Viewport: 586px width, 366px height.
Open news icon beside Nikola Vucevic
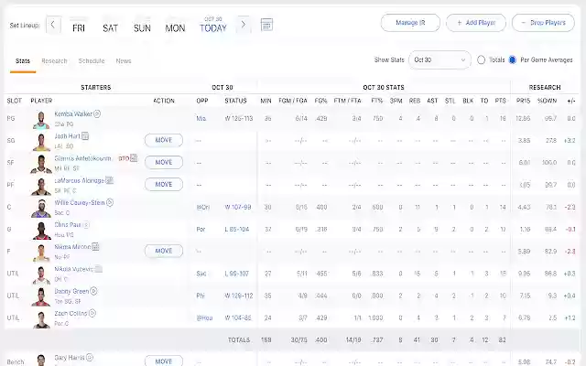[98, 269]
